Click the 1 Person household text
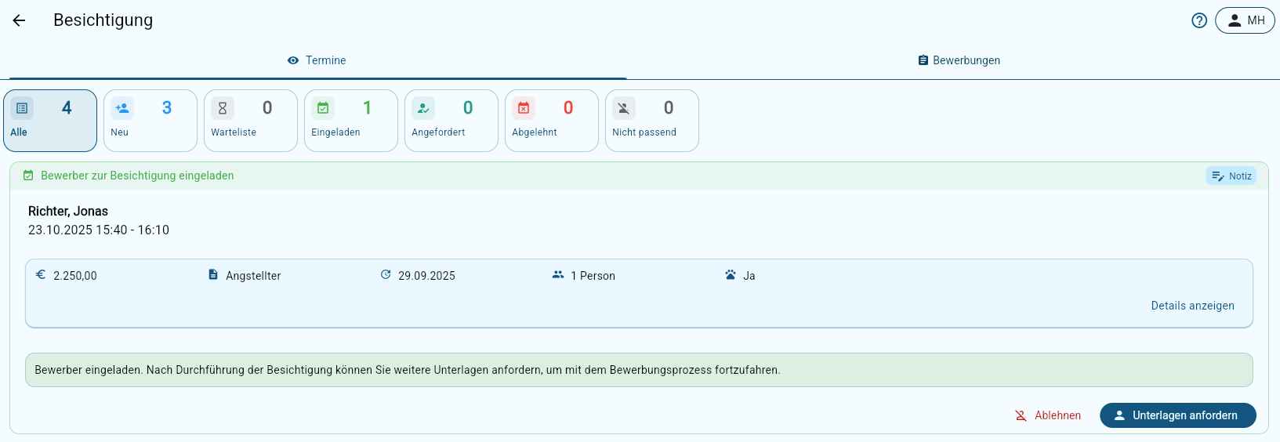The image size is (1280, 442). [x=593, y=276]
